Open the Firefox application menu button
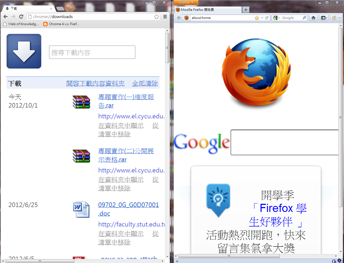 [x=186, y=2]
